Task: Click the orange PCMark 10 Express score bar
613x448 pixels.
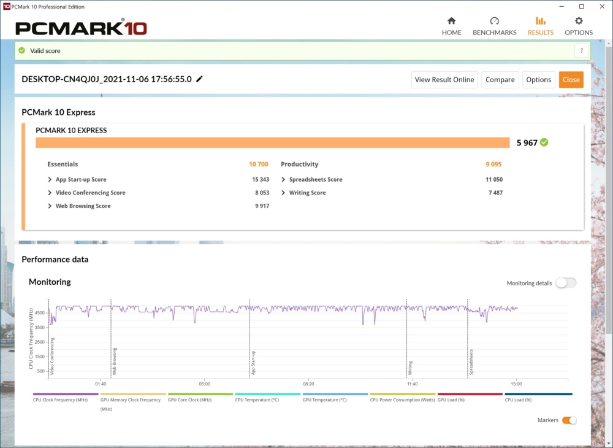Action: (x=273, y=143)
